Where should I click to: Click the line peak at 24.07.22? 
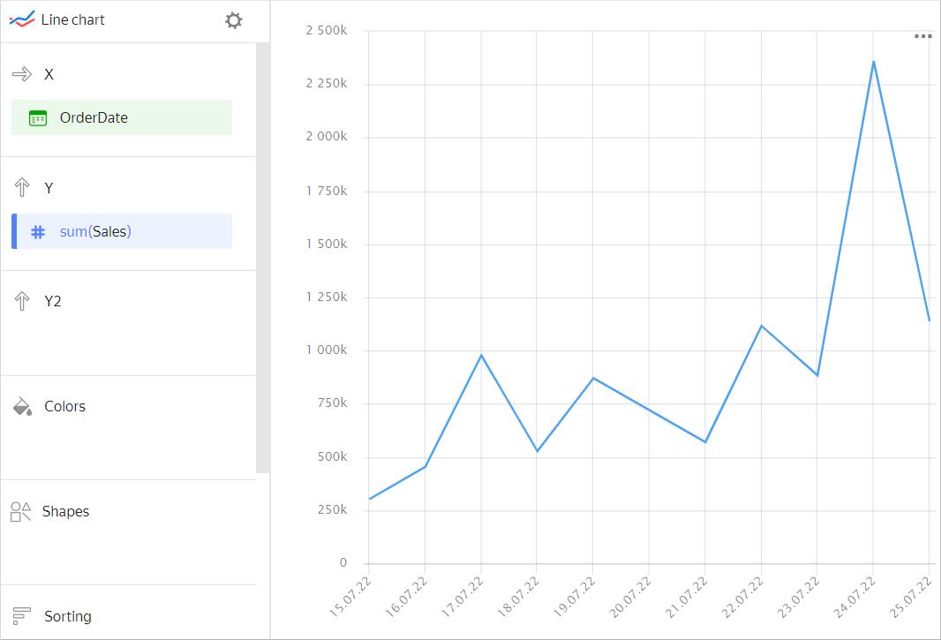tap(873, 62)
